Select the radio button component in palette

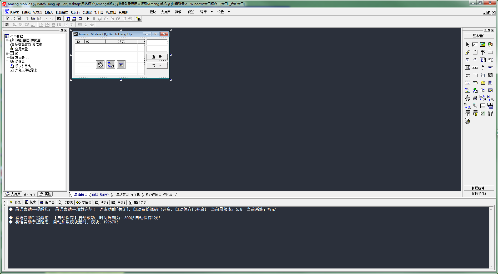[475, 60]
